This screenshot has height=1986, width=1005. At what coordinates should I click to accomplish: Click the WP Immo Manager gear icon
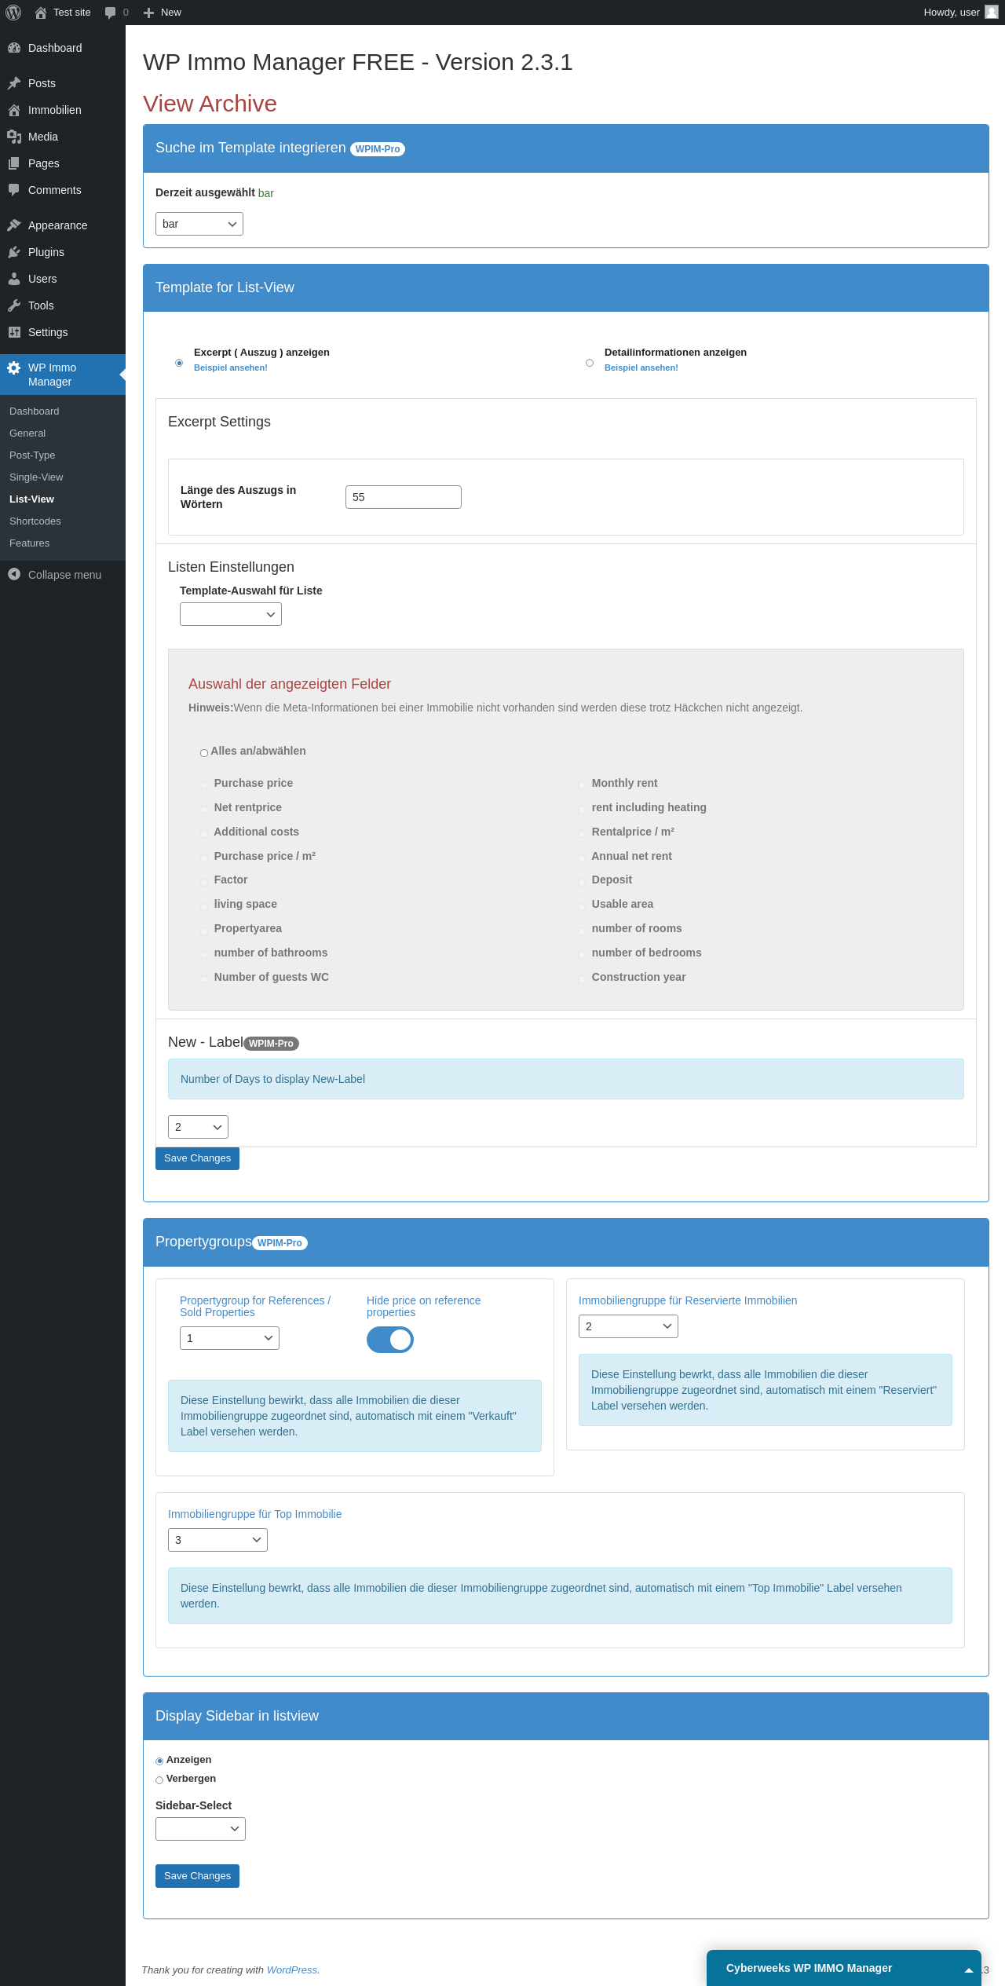pos(14,368)
